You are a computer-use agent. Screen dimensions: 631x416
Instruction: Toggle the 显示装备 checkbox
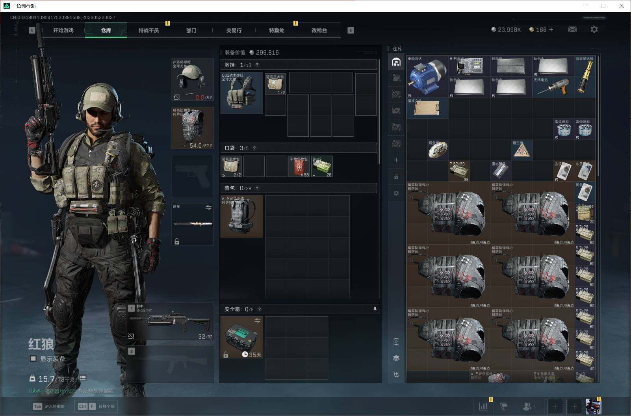[x=33, y=358]
